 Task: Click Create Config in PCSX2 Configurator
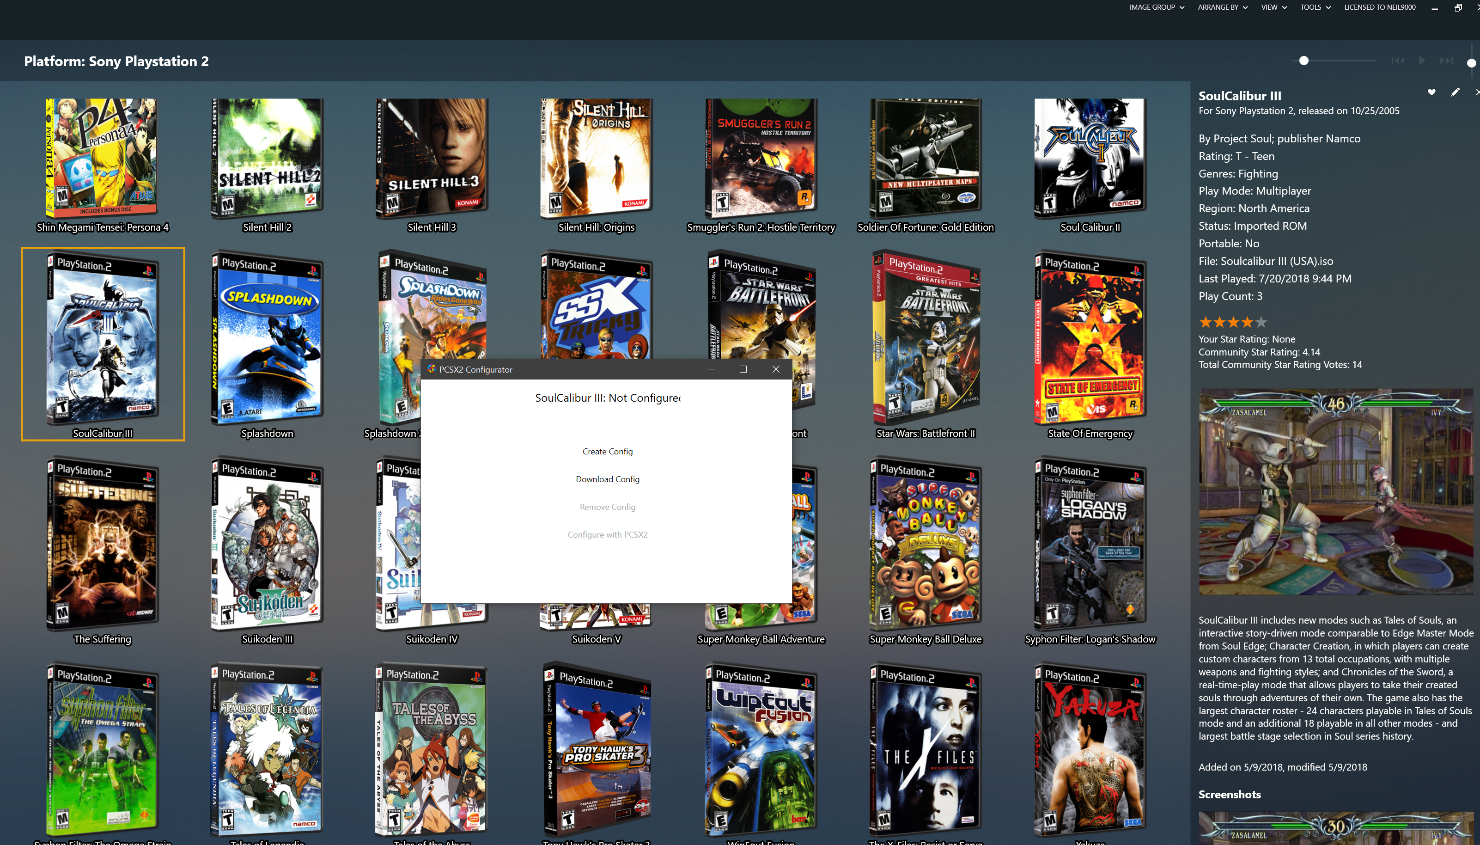[607, 452]
